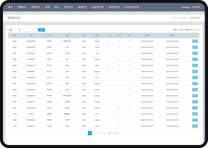Open the 예약관리 menu

coord(36,7)
